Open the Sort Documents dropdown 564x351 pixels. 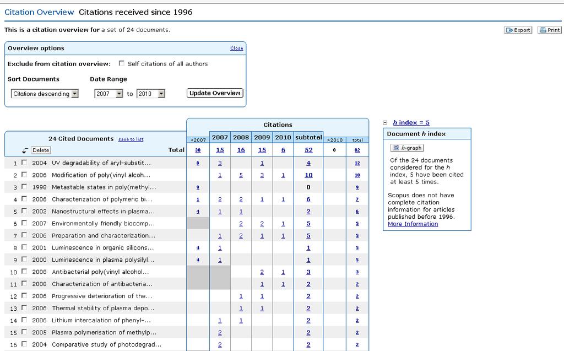45,94
